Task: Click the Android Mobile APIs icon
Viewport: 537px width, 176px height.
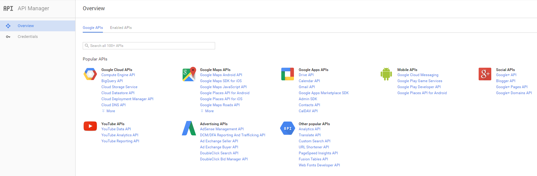Action: click(386, 74)
